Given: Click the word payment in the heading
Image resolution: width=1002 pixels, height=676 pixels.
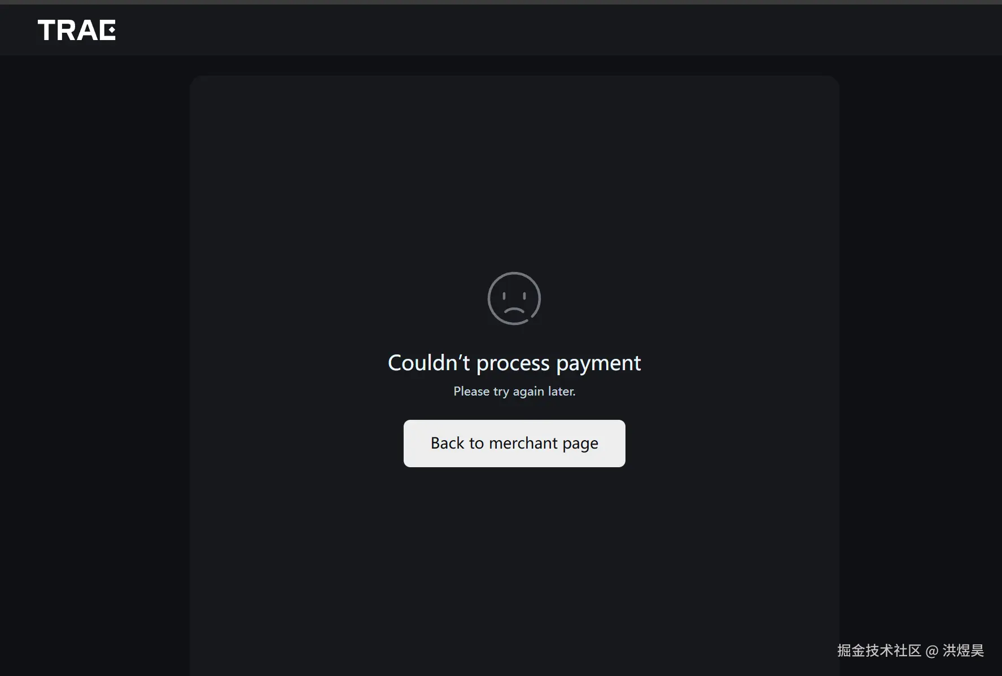Looking at the screenshot, I should 598,364.
